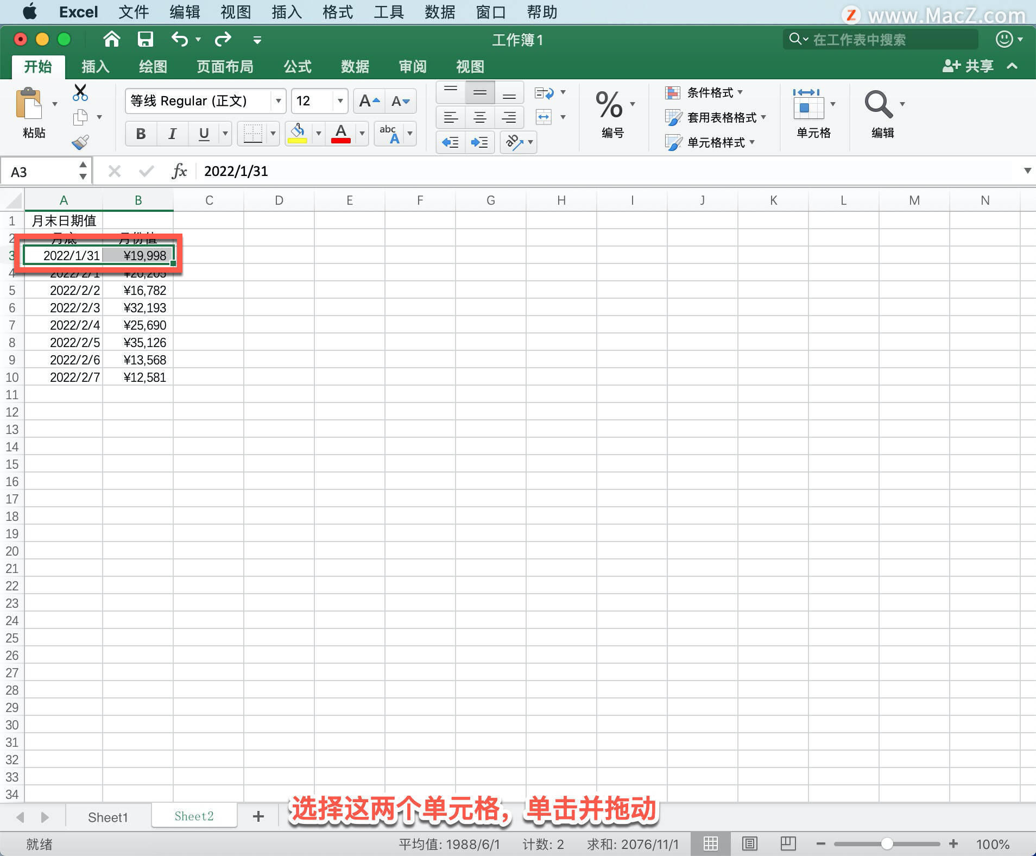Click the 编号 percent number format icon
This screenshot has width=1036, height=856.
pyautogui.click(x=608, y=103)
